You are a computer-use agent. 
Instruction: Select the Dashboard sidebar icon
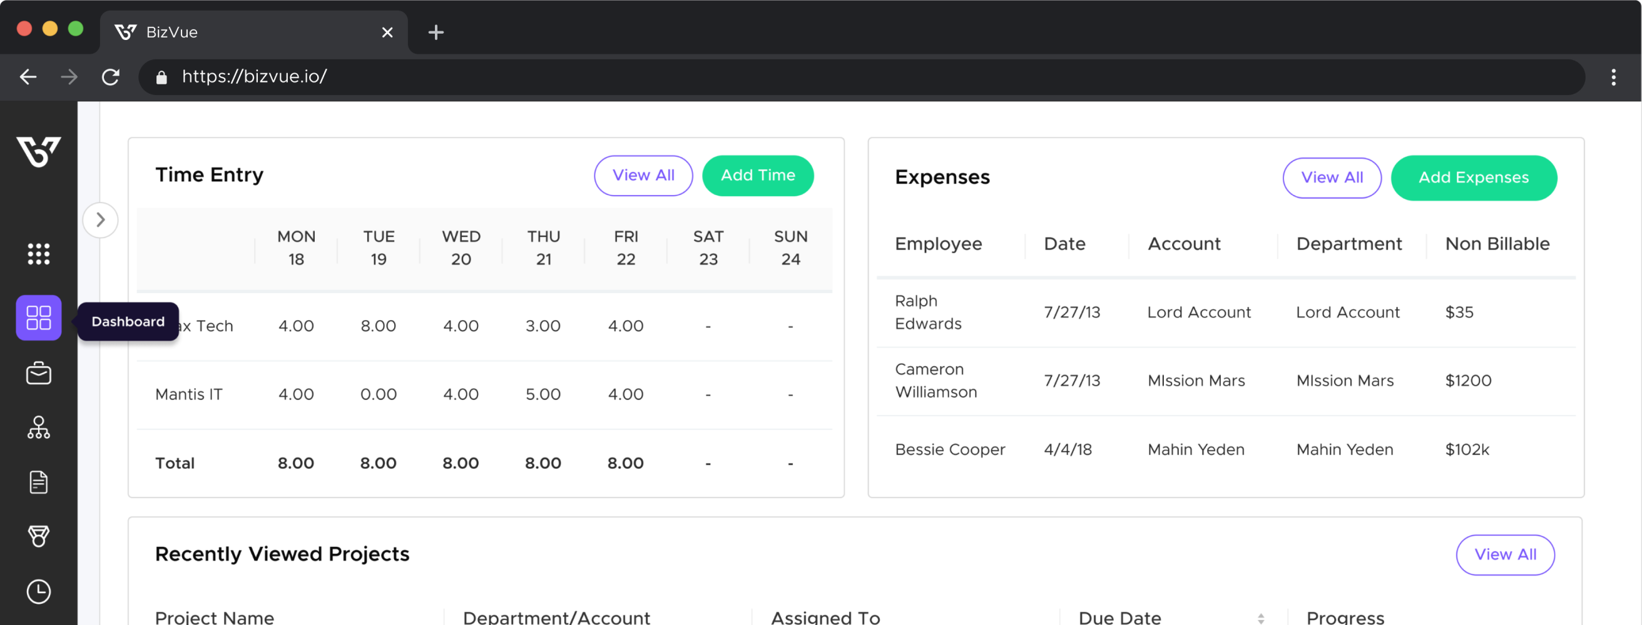click(38, 317)
